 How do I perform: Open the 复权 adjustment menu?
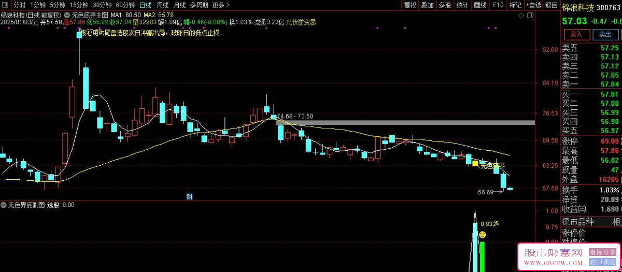click(410, 5)
